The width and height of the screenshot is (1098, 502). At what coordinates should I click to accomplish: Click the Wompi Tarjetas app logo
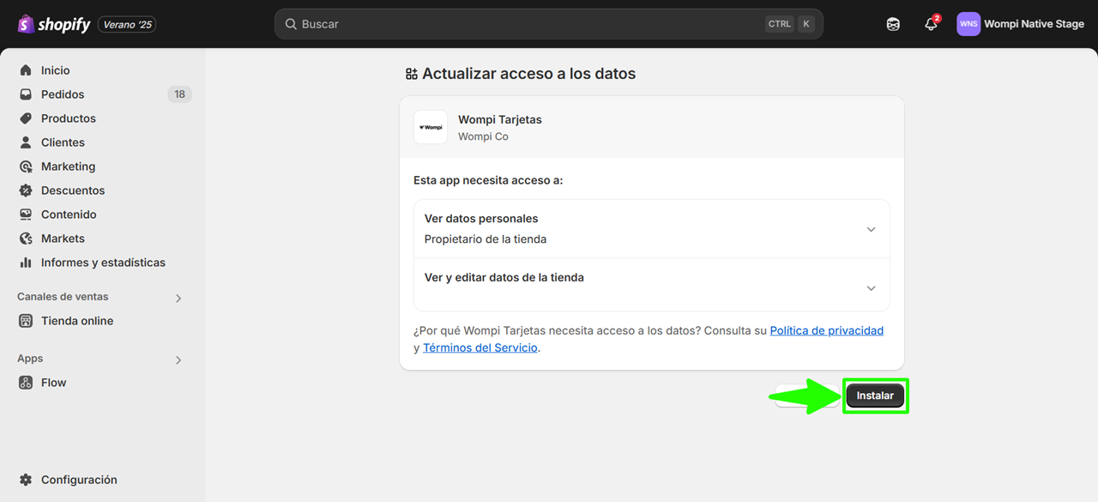coord(431,127)
